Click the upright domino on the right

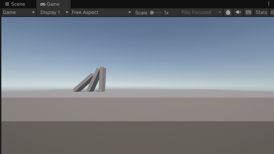pyautogui.click(x=102, y=79)
